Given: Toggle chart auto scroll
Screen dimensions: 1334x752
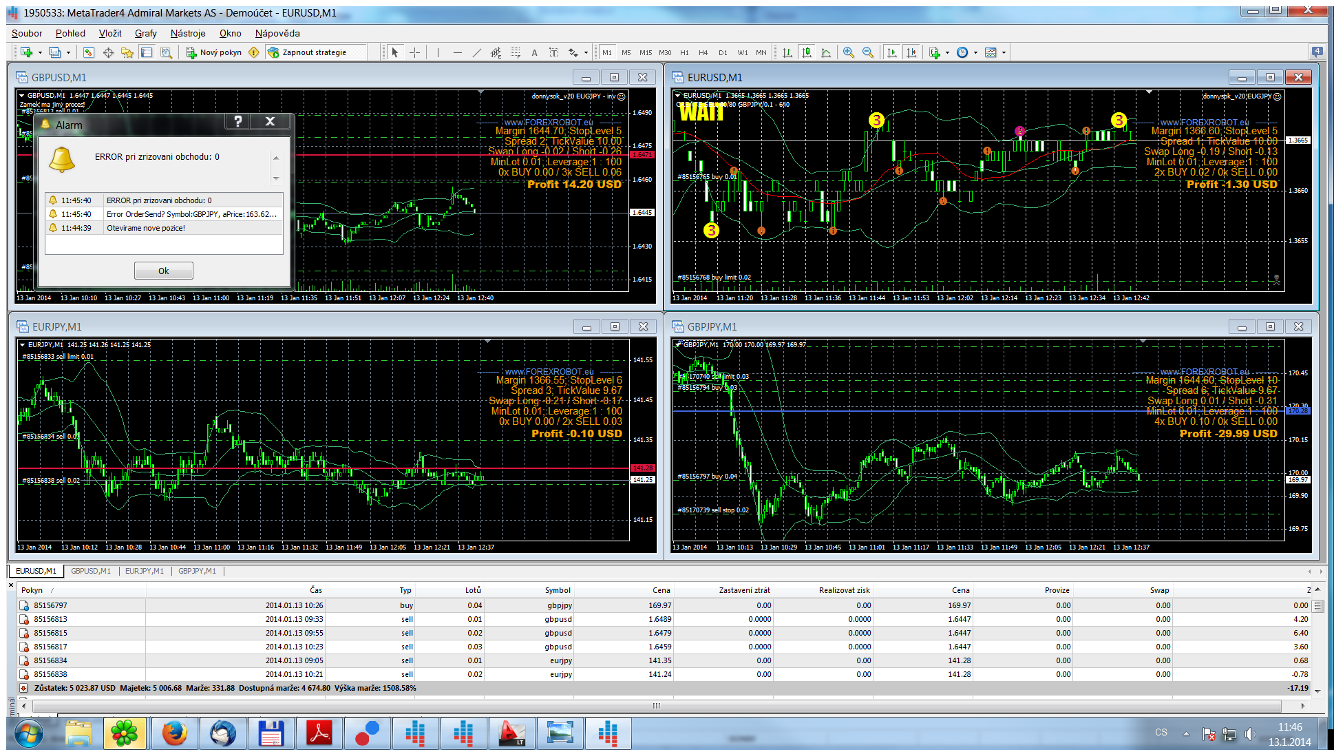Looking at the screenshot, I should click(892, 52).
